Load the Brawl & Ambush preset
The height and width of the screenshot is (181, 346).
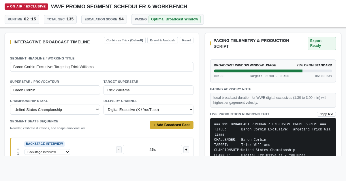163,40
